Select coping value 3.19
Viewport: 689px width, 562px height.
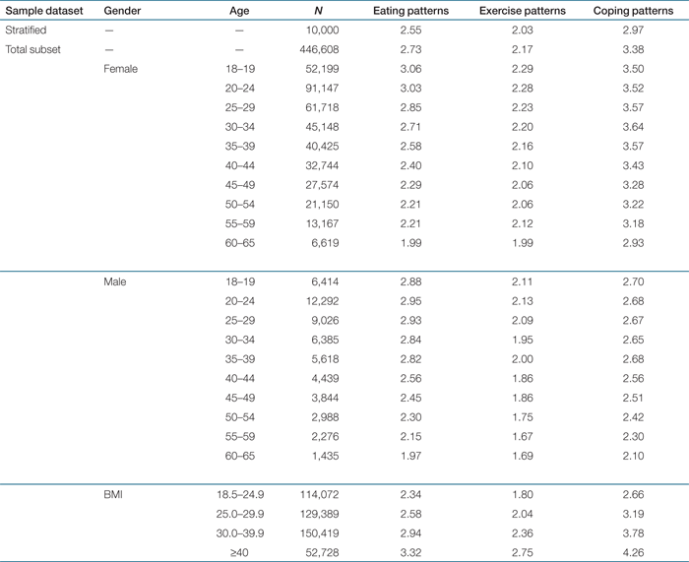(x=633, y=514)
